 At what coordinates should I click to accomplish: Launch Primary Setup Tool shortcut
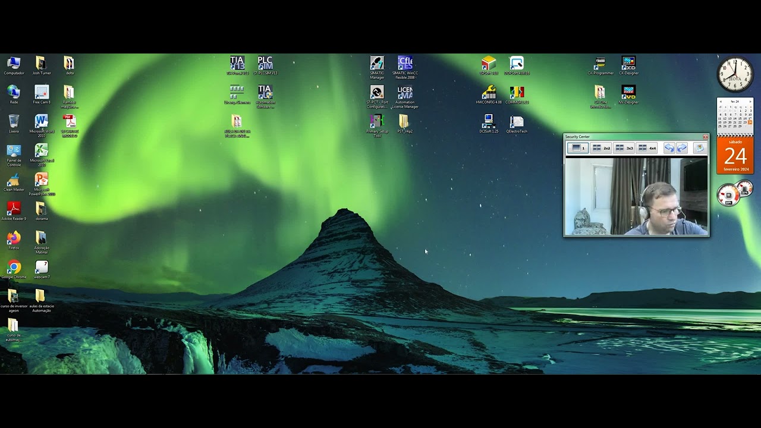coord(377,125)
